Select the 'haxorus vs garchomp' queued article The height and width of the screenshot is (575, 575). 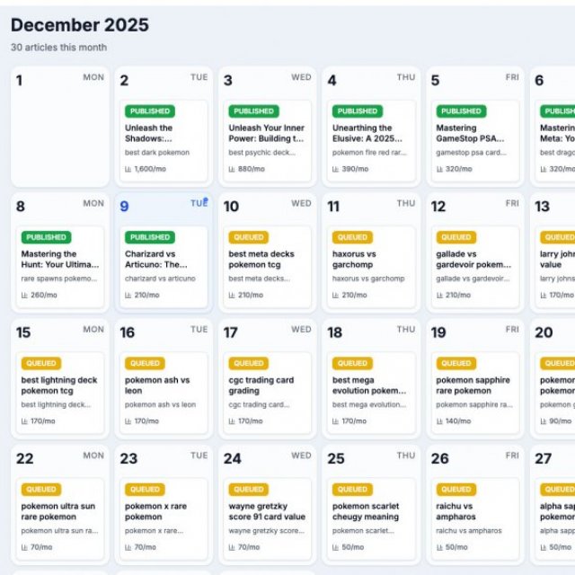pyautogui.click(x=371, y=267)
